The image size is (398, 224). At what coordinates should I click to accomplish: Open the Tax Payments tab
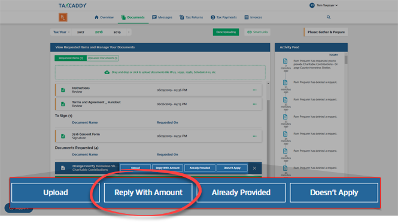[224, 17]
